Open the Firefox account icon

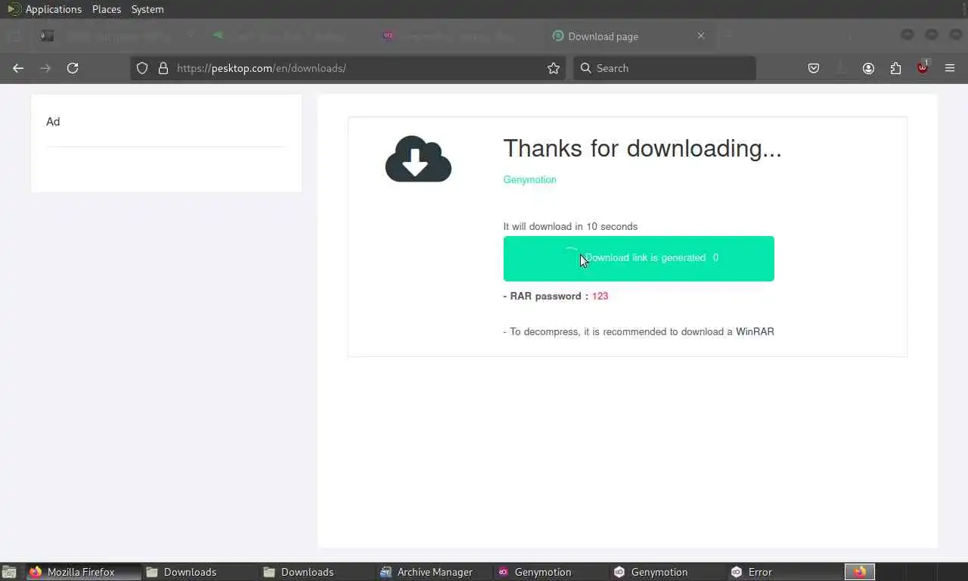[x=868, y=68]
